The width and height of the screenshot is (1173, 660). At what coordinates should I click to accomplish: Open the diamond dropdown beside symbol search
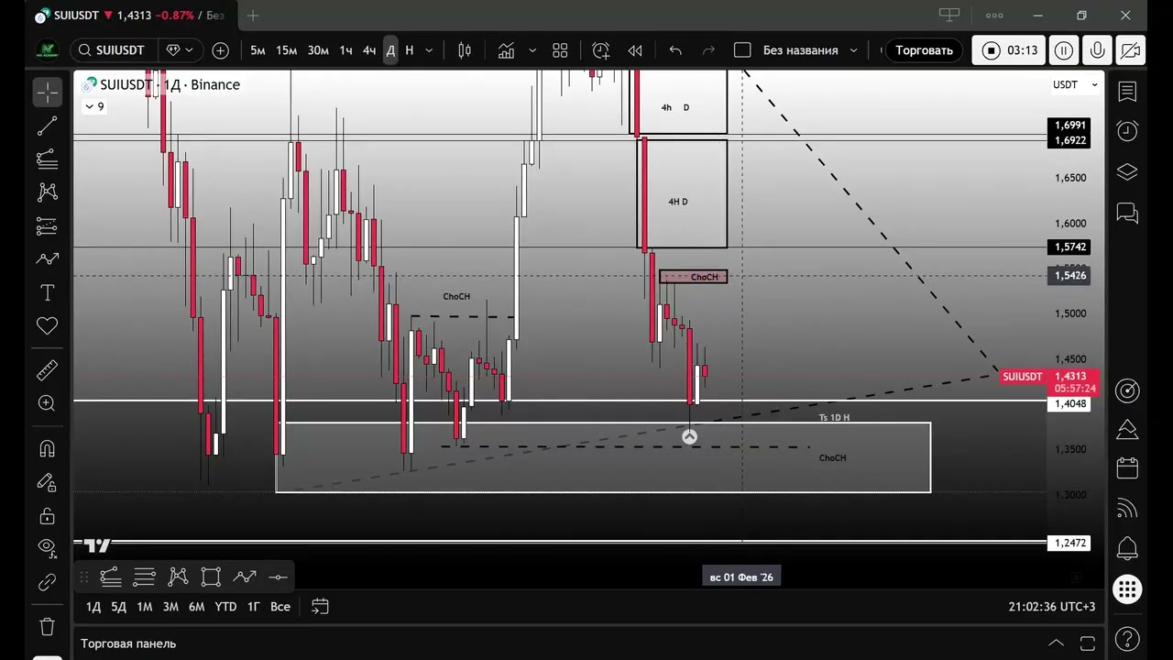click(181, 50)
